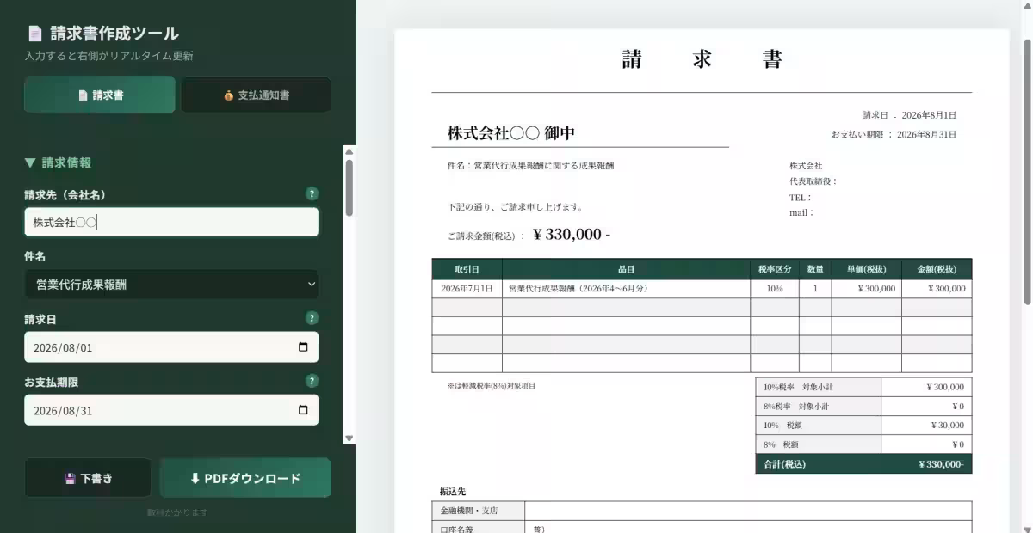Image resolution: width=1033 pixels, height=533 pixels.
Task: Click the 8%税率 対象小計 row label
Action: coord(818,406)
